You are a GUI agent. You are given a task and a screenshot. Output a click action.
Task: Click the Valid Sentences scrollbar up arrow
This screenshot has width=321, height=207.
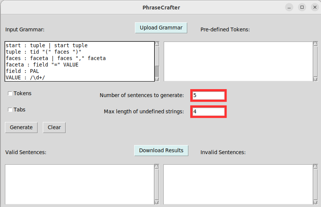[x=157, y=167]
